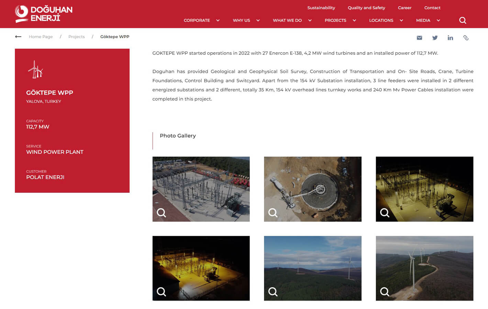Open top-row night substation thumbnail
This screenshot has width=488, height=309.
coord(424,189)
